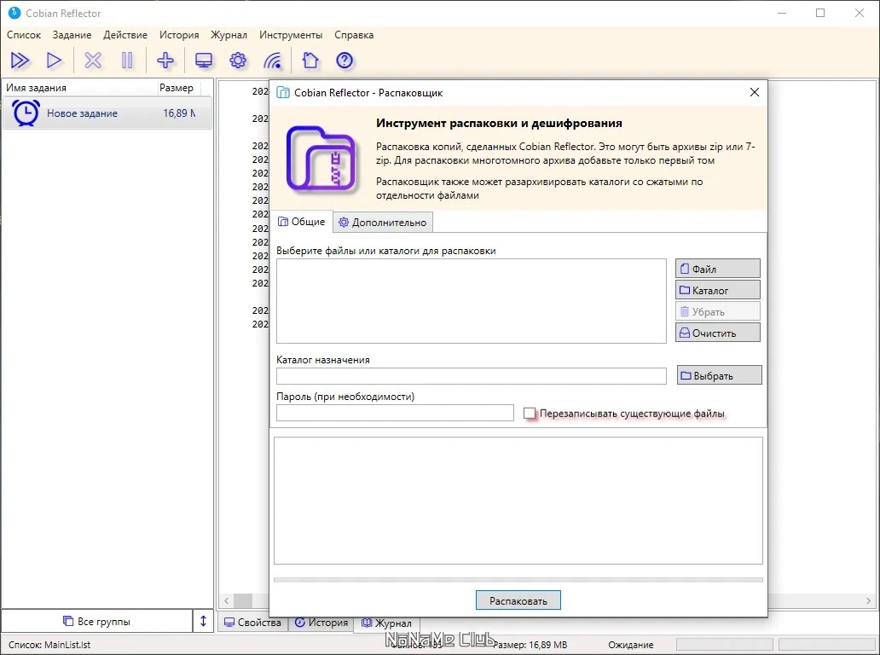880x655 pixels.
Task: Open the История menu
Action: tap(179, 35)
